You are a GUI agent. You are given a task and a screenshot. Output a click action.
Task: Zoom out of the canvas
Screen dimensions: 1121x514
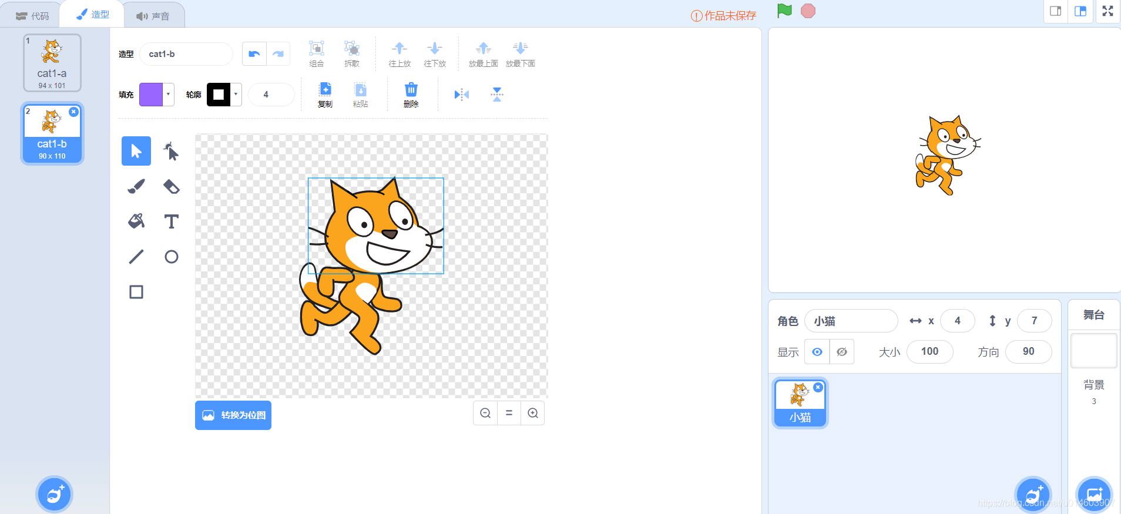point(485,413)
